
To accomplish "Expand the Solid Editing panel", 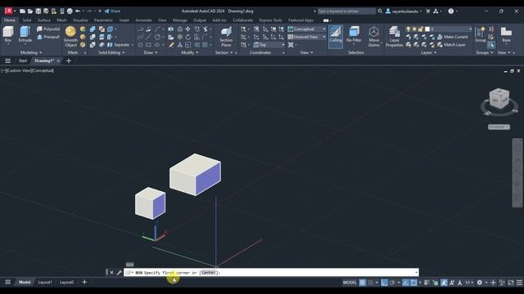I will click(111, 52).
